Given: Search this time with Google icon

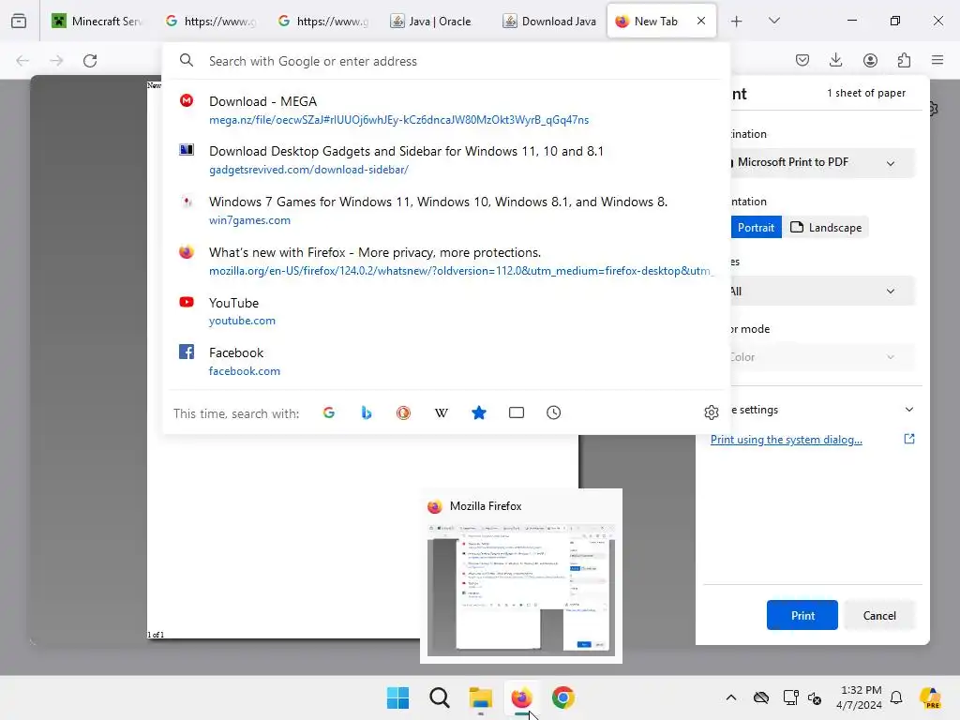Looking at the screenshot, I should pos(329,412).
